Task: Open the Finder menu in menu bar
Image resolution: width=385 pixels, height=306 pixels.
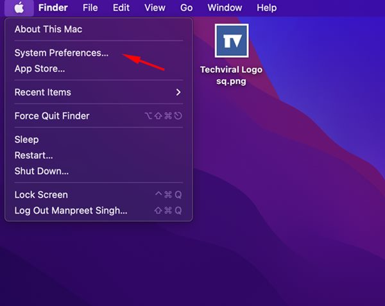Action: [53, 8]
